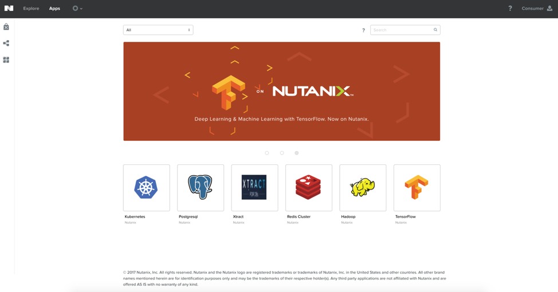Open the help question mark in top bar
Viewport: 558px width, 292px height.
[x=510, y=8]
